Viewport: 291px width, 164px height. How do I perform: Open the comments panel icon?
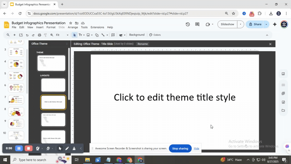tap(197, 24)
